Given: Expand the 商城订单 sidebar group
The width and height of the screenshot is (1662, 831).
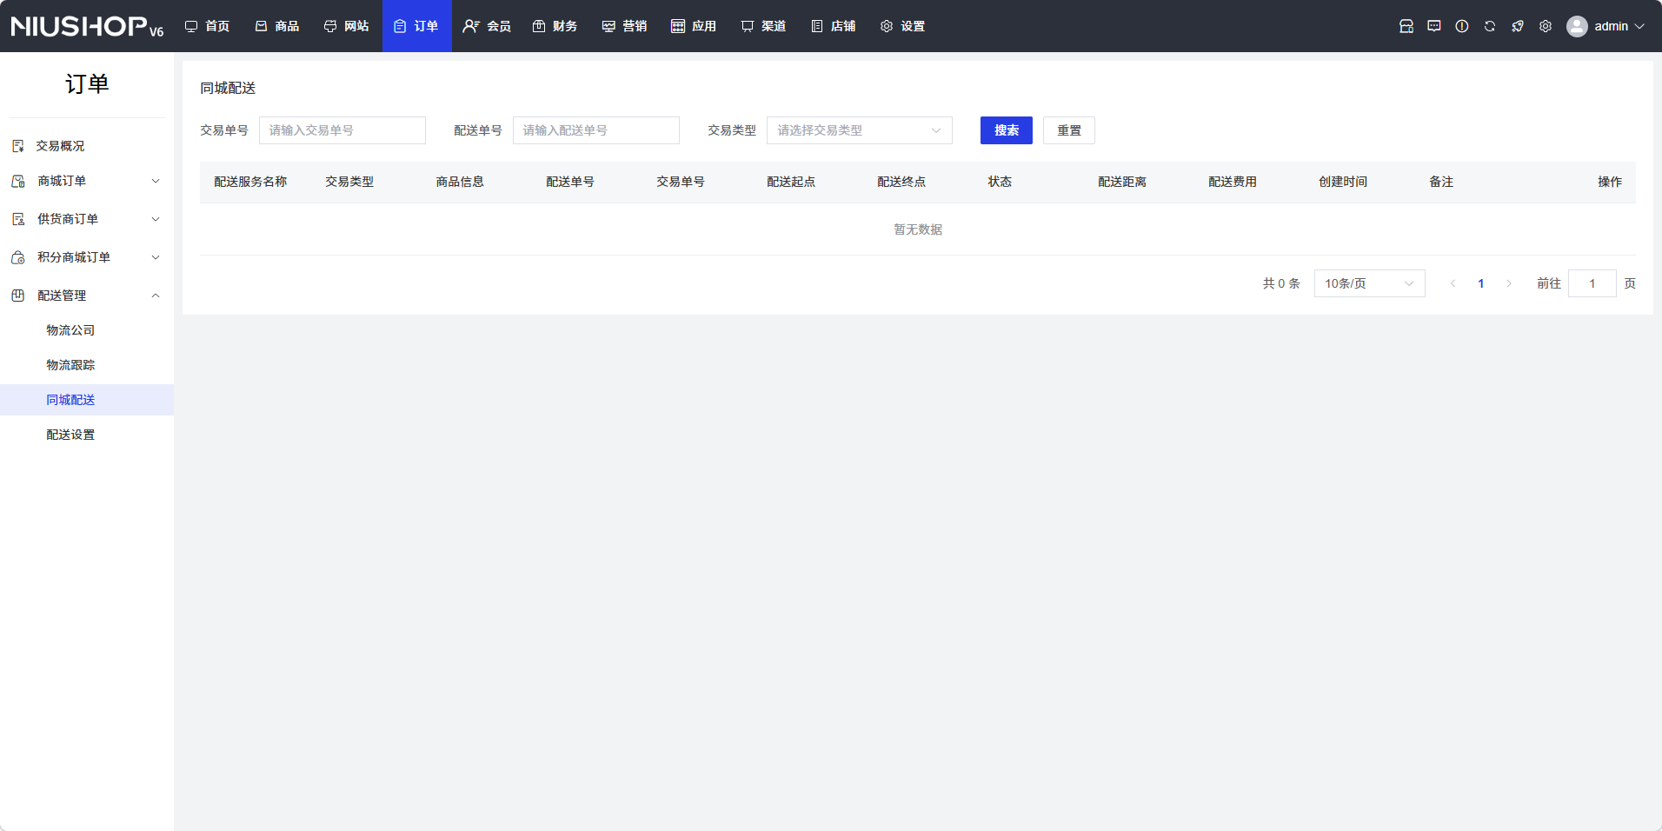Looking at the screenshot, I should point(87,181).
